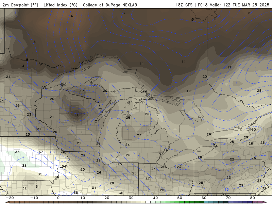The image size is (272, 204).
Task: Click the dewpoint value "31" on the map
Action: (38, 186)
